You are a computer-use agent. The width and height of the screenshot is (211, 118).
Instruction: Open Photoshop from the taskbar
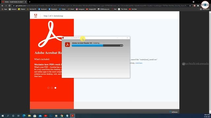(x=51, y=116)
